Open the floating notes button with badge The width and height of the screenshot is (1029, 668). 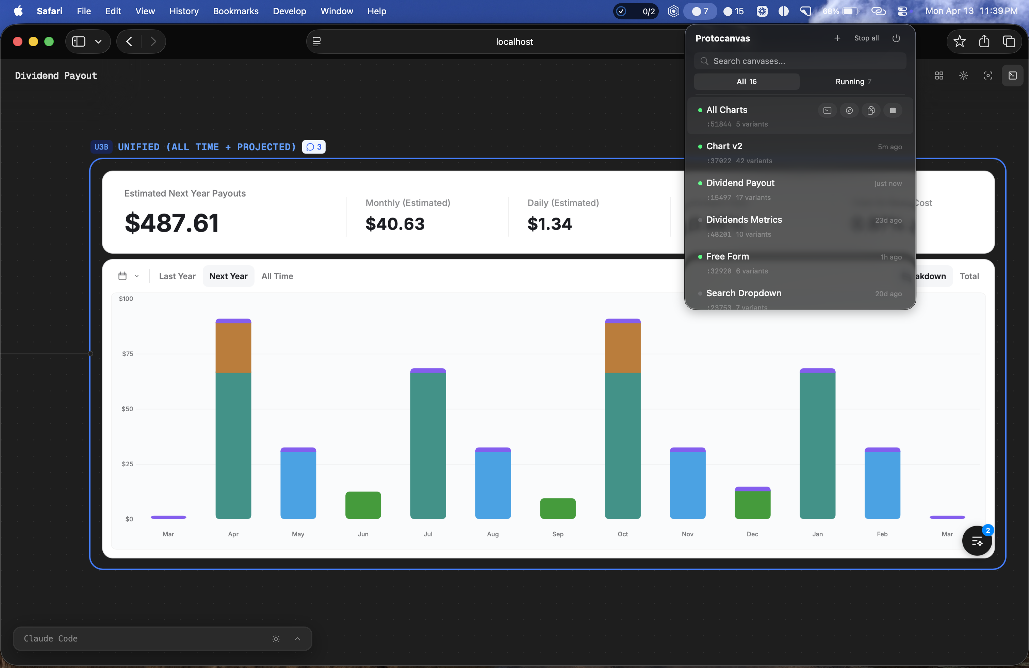pyautogui.click(x=977, y=540)
